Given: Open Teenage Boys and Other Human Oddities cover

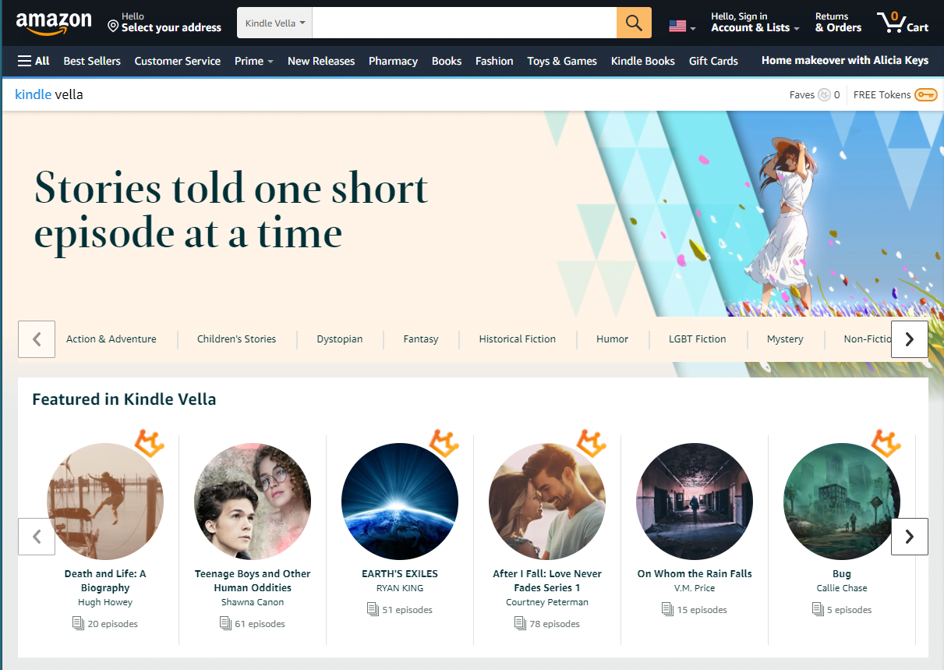Looking at the screenshot, I should pos(253,502).
